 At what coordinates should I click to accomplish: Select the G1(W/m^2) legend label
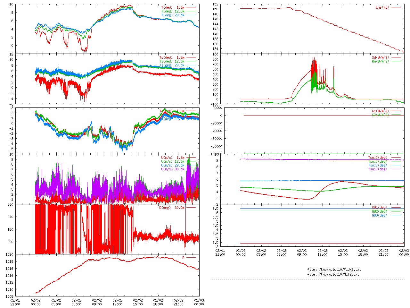click(x=380, y=111)
